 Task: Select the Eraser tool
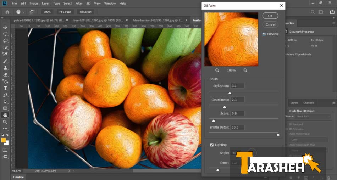click(x=5, y=75)
